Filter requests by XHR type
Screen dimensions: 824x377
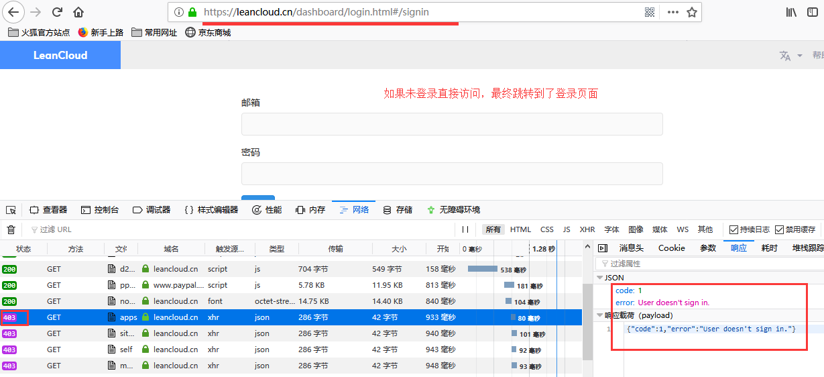pyautogui.click(x=587, y=229)
